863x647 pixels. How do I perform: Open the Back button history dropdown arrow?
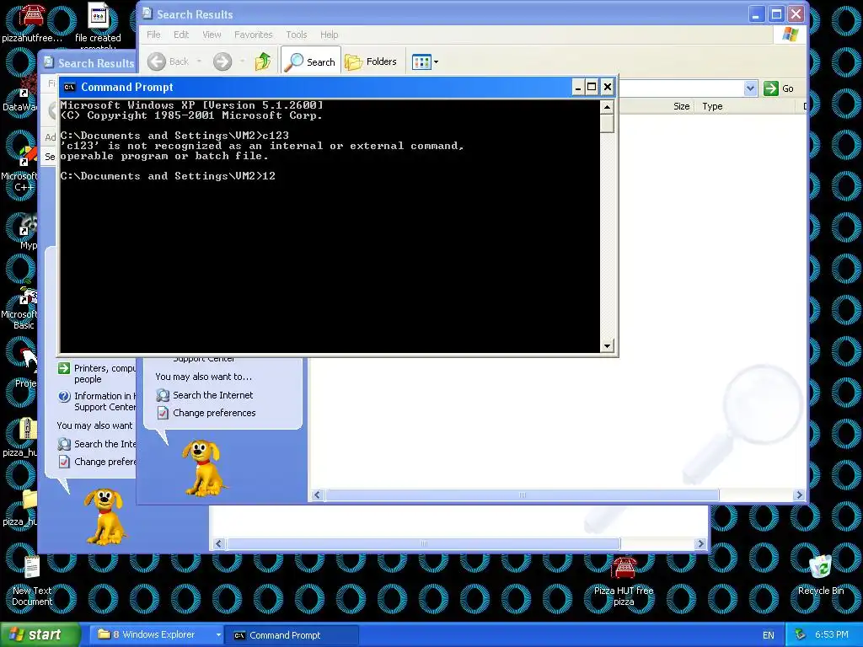pyautogui.click(x=199, y=61)
